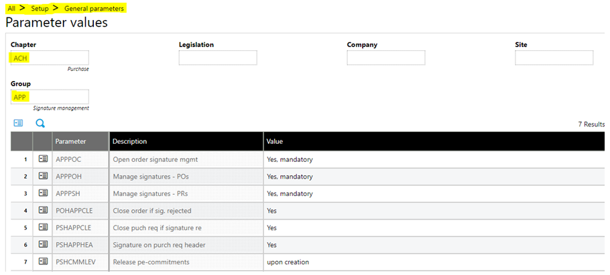Open the row action icon for APPPOH

(42, 177)
